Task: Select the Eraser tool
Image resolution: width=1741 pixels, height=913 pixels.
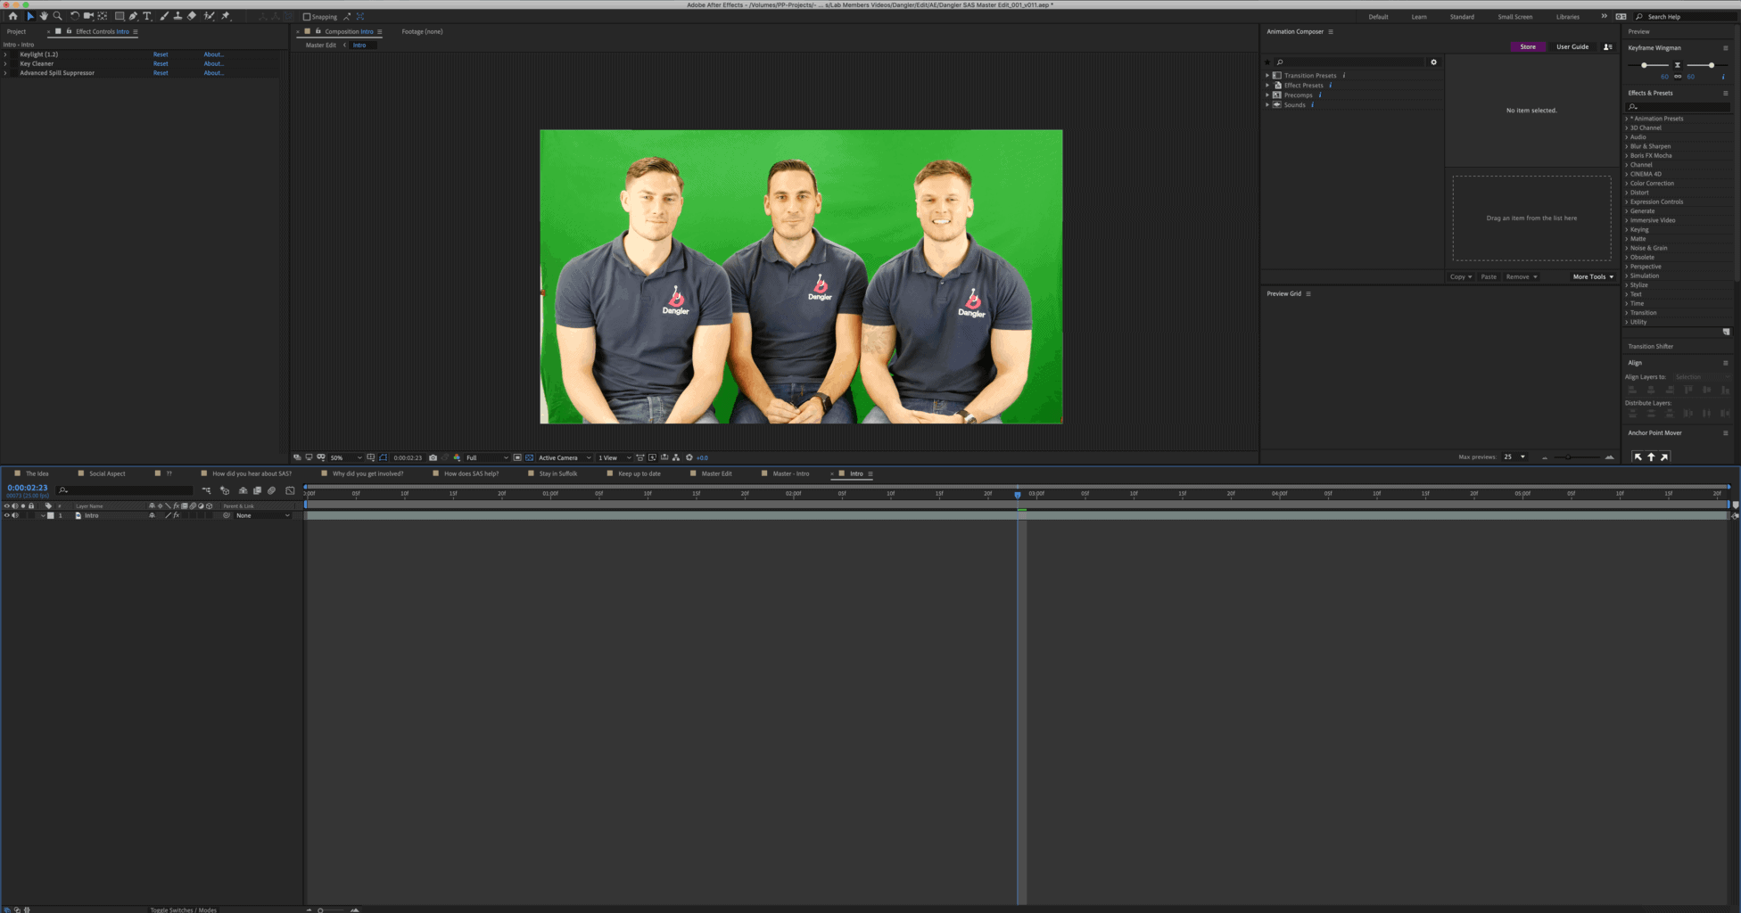Action: click(192, 16)
